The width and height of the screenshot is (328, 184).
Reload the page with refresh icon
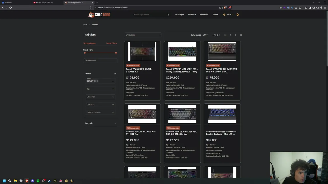(x=11, y=8)
